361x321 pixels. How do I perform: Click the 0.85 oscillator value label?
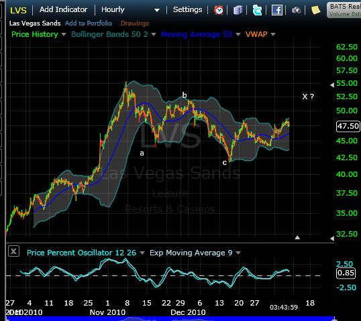coord(346,273)
